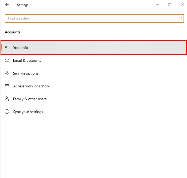Minimize the Settings window
The width and height of the screenshot is (187, 178).
(x=157, y=5)
